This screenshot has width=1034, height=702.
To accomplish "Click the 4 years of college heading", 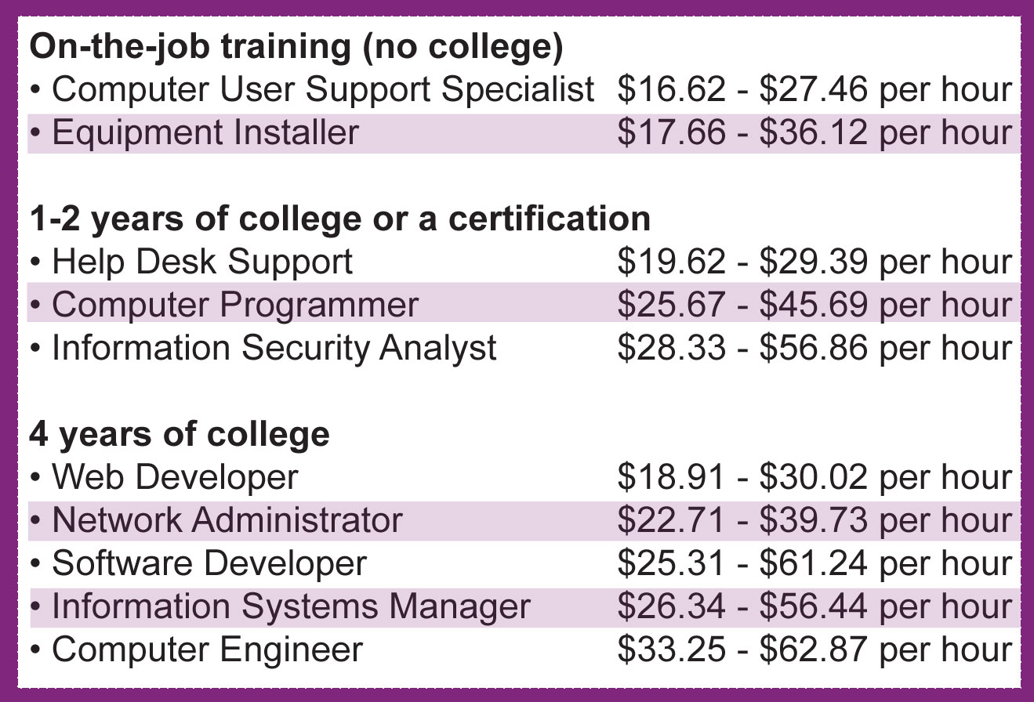I will pos(180,434).
